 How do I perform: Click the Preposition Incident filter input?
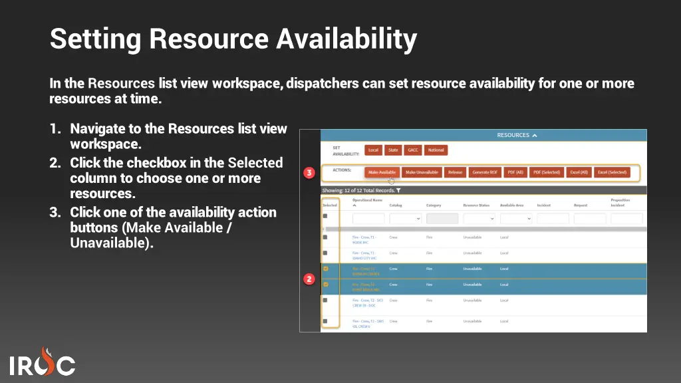626,218
